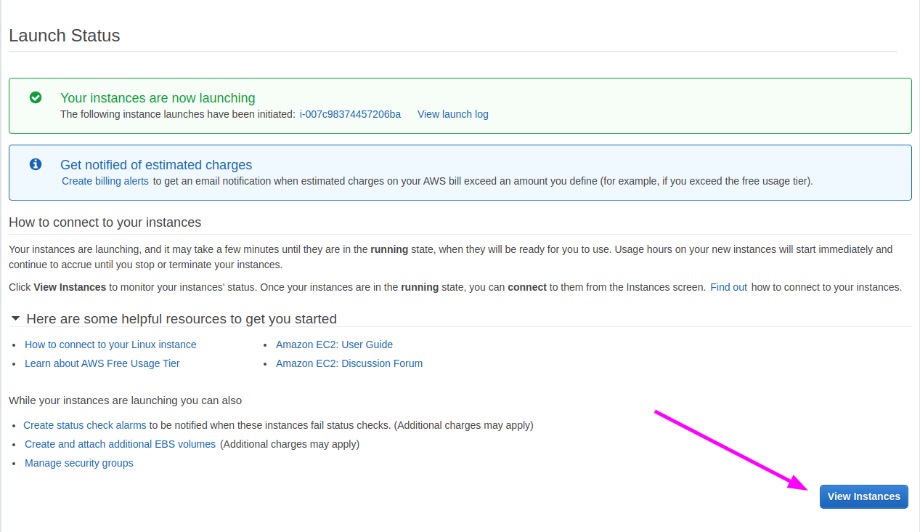Go to Amazon EC2: User Guide
Screen dimensions: 920x532
tap(334, 344)
